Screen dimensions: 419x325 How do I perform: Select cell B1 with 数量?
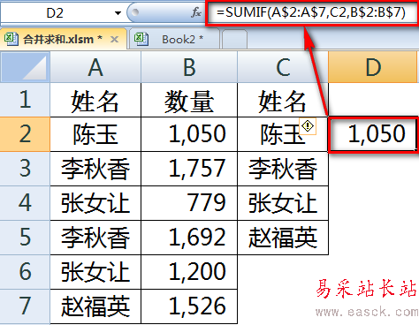coord(189,100)
